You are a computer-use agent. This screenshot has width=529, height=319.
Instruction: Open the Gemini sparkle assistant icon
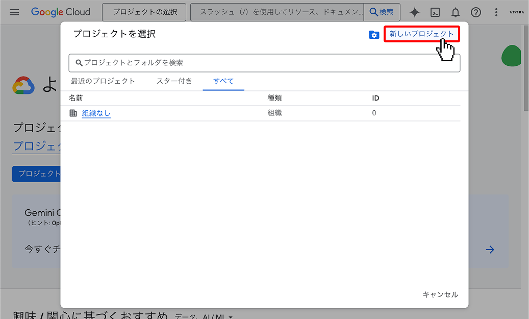(x=415, y=12)
